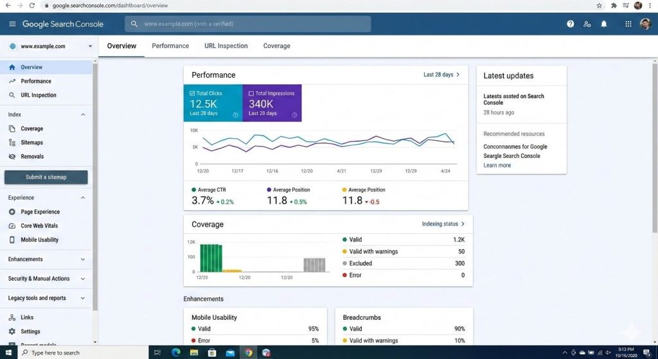The image size is (658, 359).
Task: Go back with the browser back arrow
Action: click(x=8, y=5)
